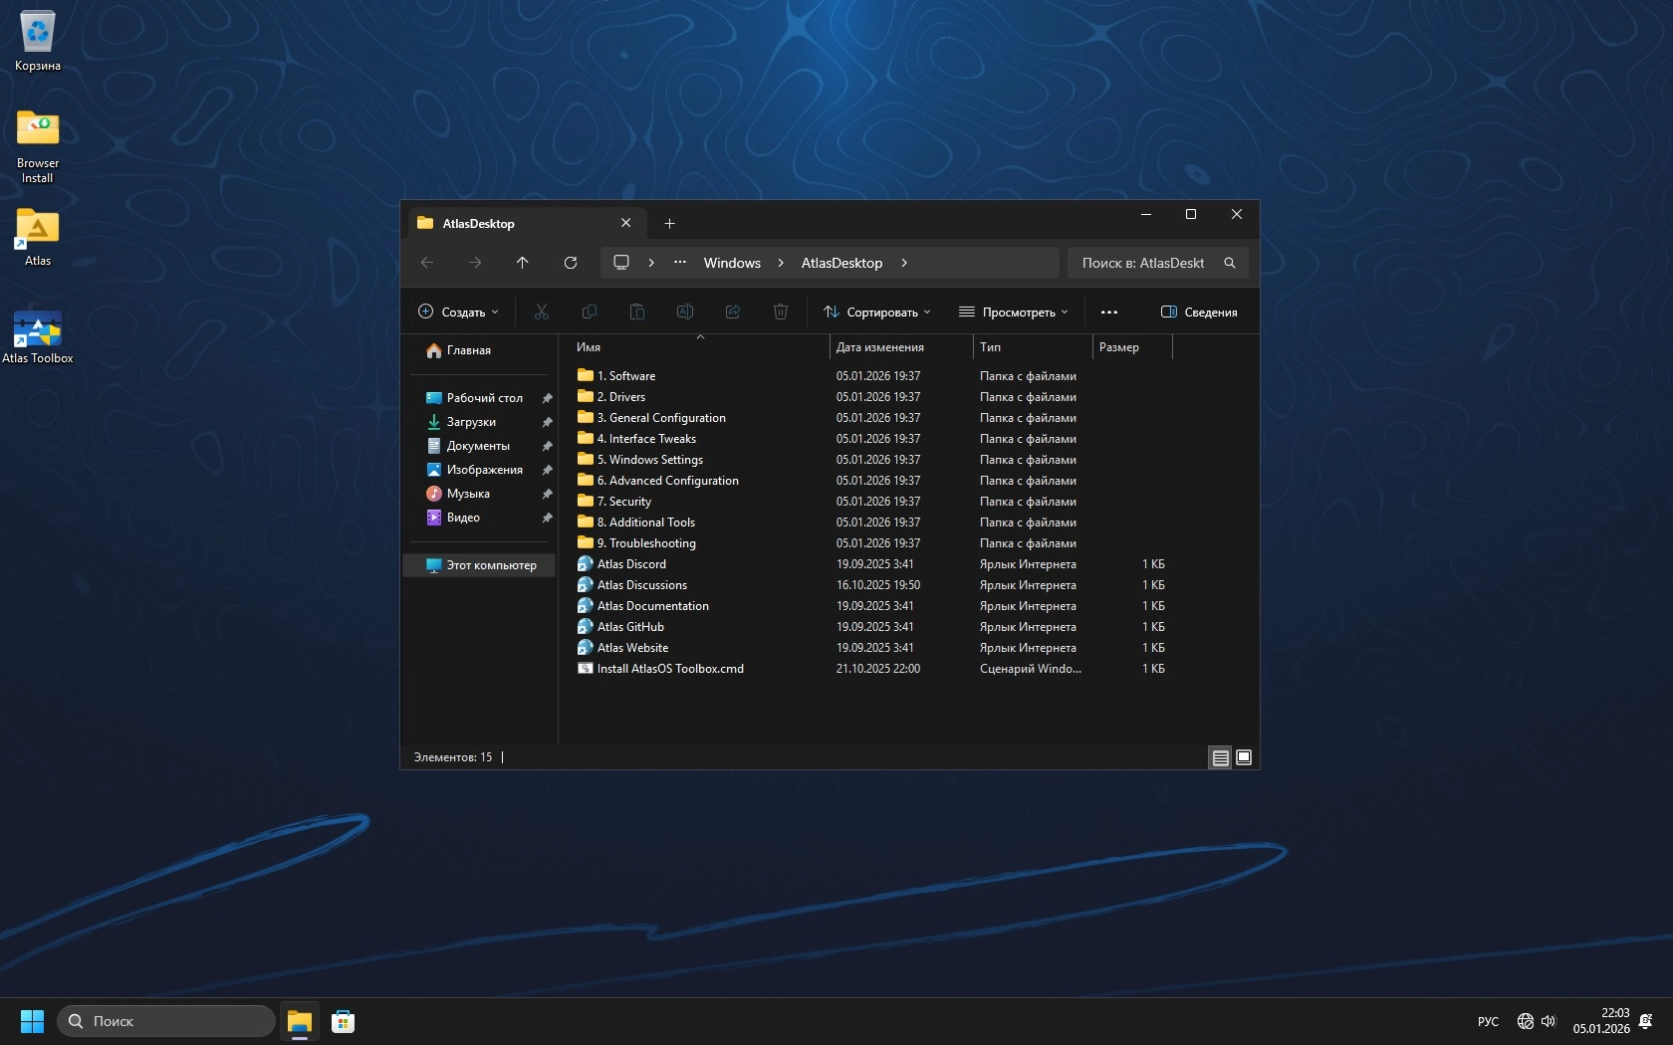Toggle the Сведения details pane
Viewport: 1673px width, 1045px height.
[x=1199, y=313]
